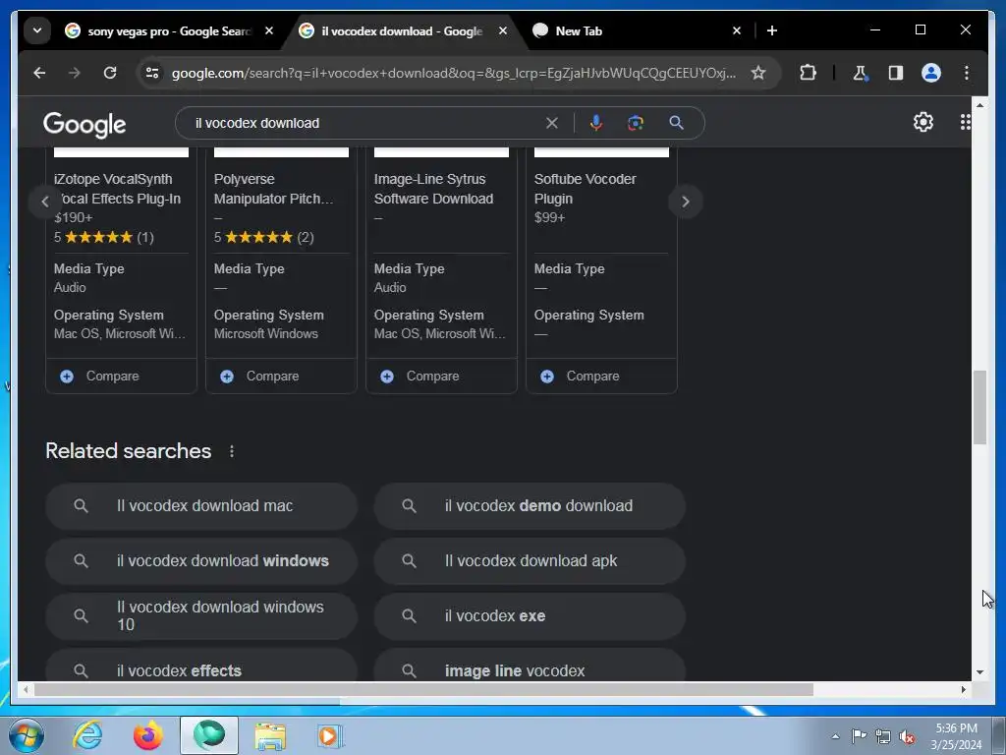Screen dimensions: 1006x755
Task: Open the side panel
Action: [896, 73]
